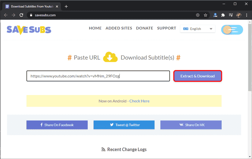The image size is (252, 159).
Task: Click the install app plus icon in address bar
Action: pos(197,15)
